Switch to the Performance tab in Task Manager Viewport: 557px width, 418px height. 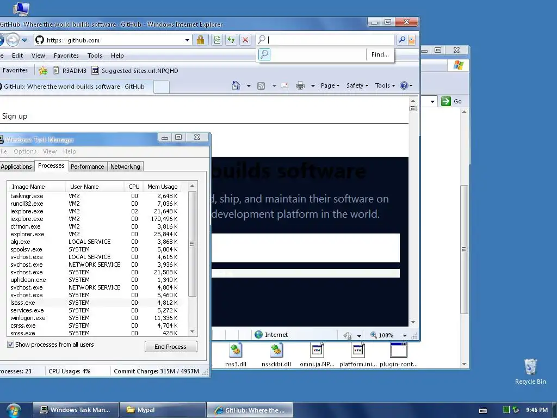pyautogui.click(x=87, y=167)
